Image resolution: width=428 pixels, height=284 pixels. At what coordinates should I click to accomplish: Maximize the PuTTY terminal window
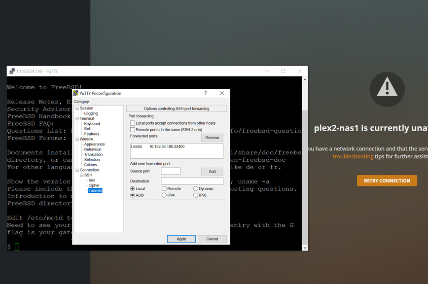click(283, 71)
